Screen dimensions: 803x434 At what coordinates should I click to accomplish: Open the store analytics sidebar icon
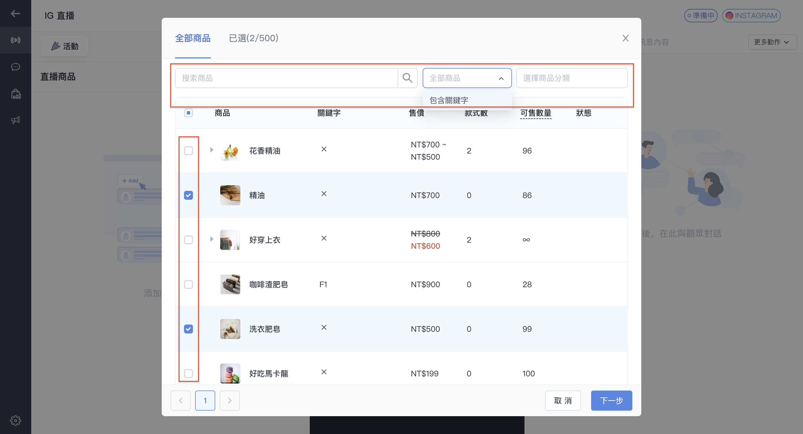15,94
